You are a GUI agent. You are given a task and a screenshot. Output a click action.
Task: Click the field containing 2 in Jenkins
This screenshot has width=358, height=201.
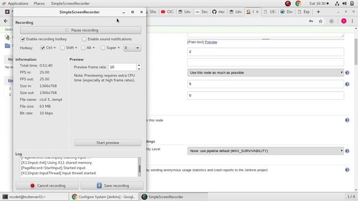coord(266,52)
